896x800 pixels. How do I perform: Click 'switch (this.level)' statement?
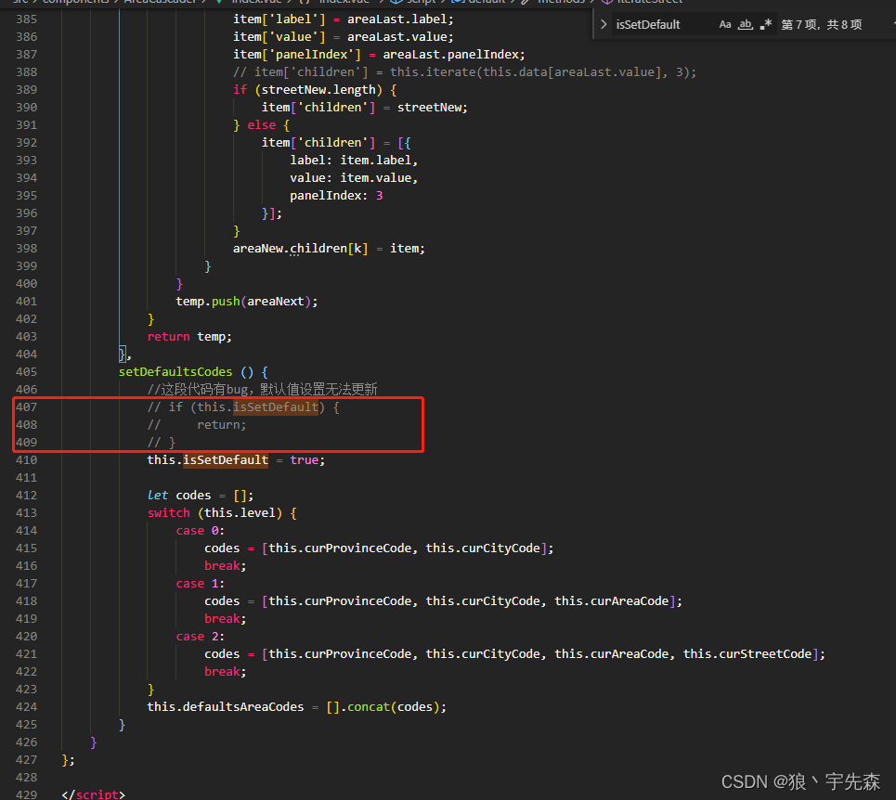[x=222, y=513]
